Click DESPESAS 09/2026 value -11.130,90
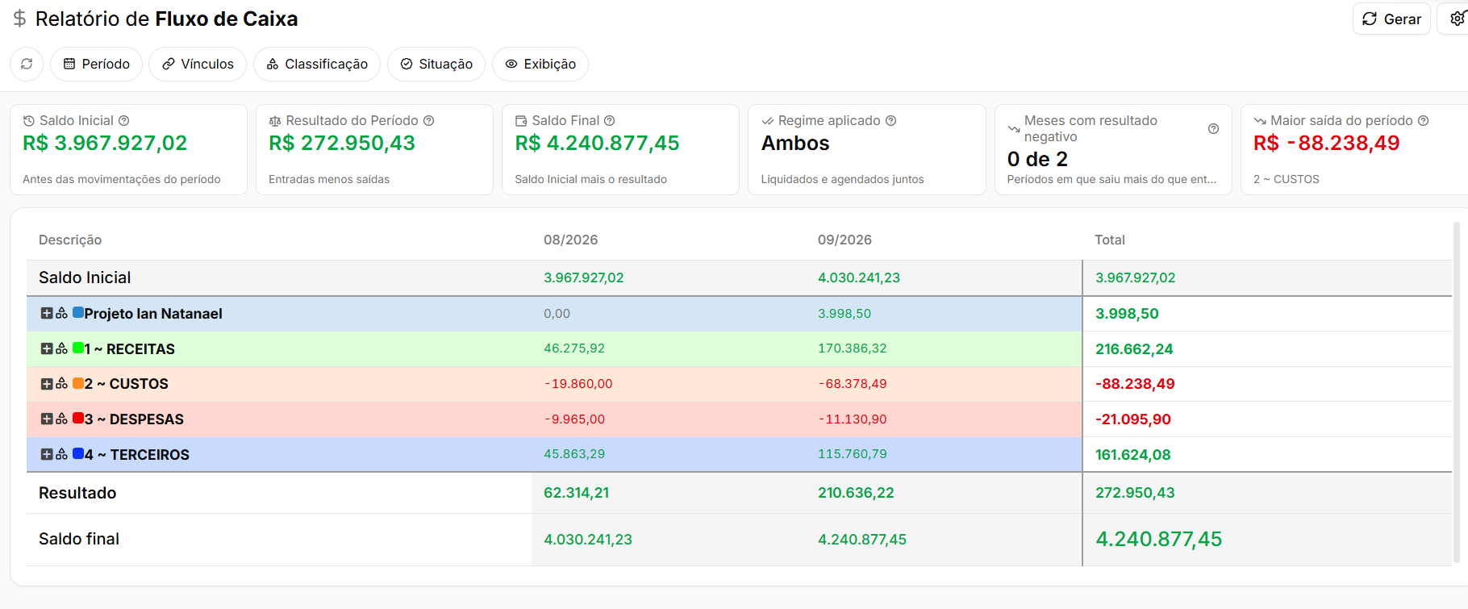This screenshot has height=609, width=1468. coord(853,419)
